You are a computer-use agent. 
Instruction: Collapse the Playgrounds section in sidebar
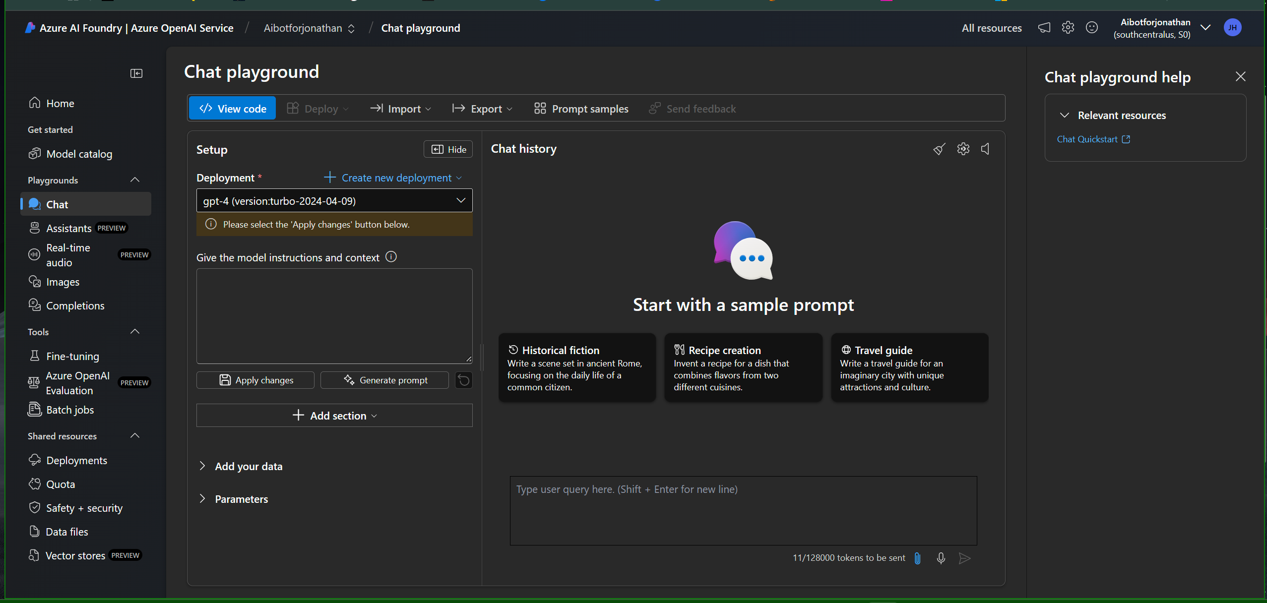(134, 180)
